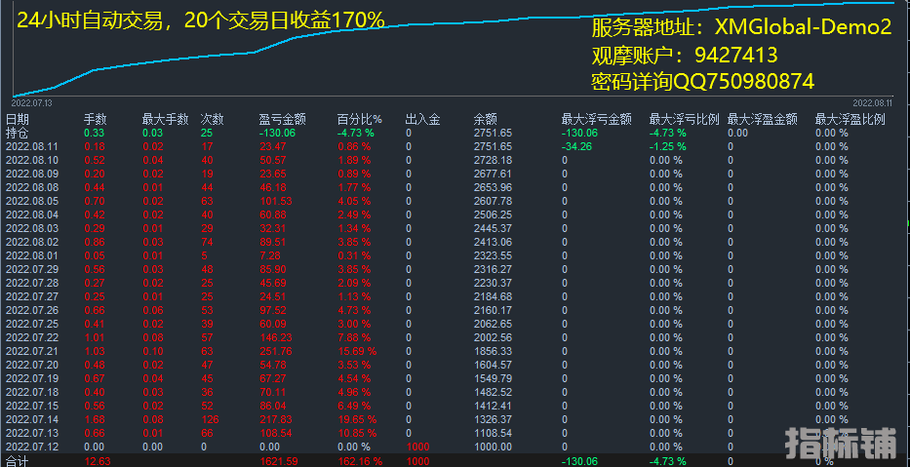
Task: Select the 最大浮盈比例 column header
Action: (850, 119)
